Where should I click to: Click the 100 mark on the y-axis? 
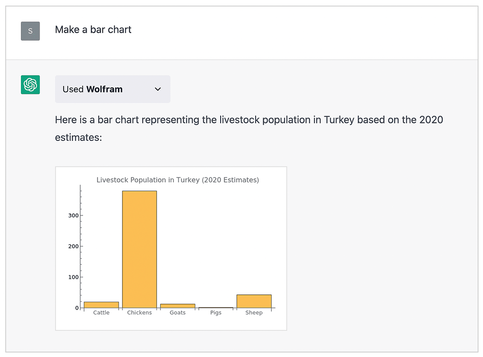point(73,277)
